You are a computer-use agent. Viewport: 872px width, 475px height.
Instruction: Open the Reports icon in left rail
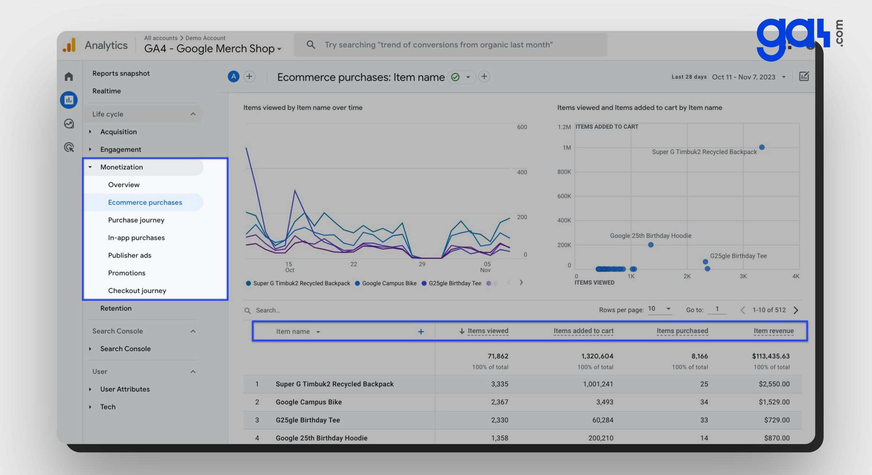tap(69, 100)
